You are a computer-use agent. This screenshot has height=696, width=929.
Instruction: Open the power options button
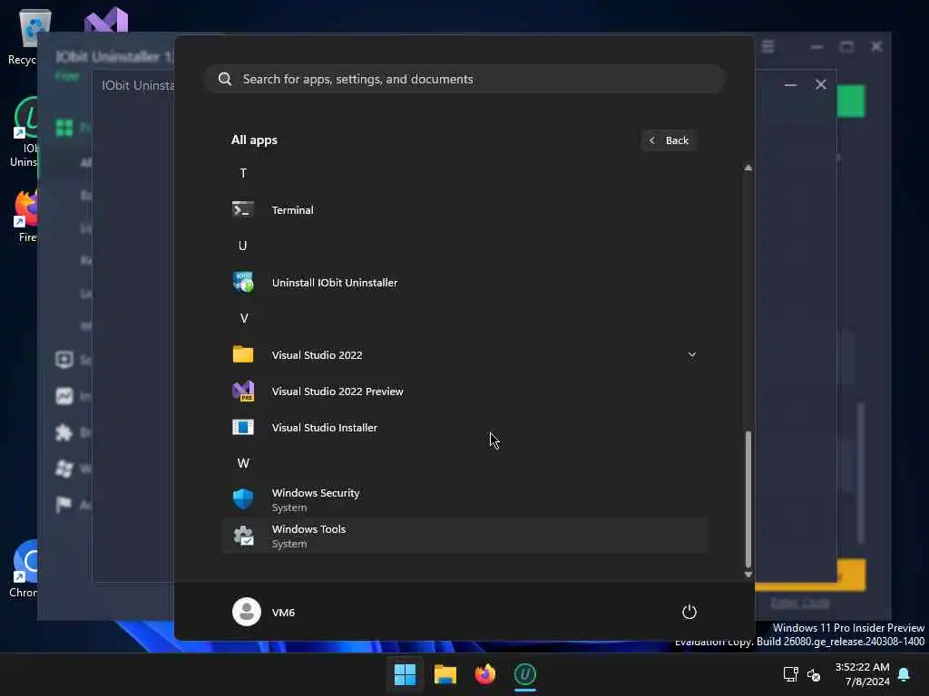689,612
